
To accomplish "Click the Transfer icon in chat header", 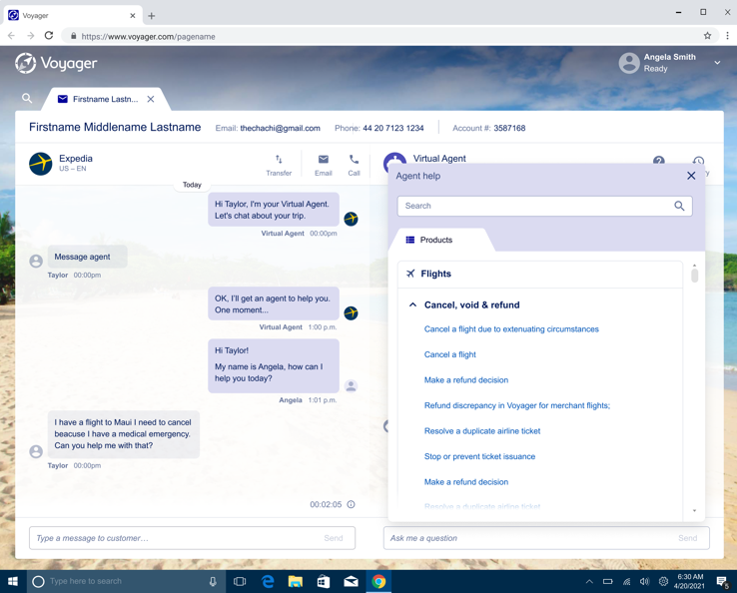I will tap(279, 160).
